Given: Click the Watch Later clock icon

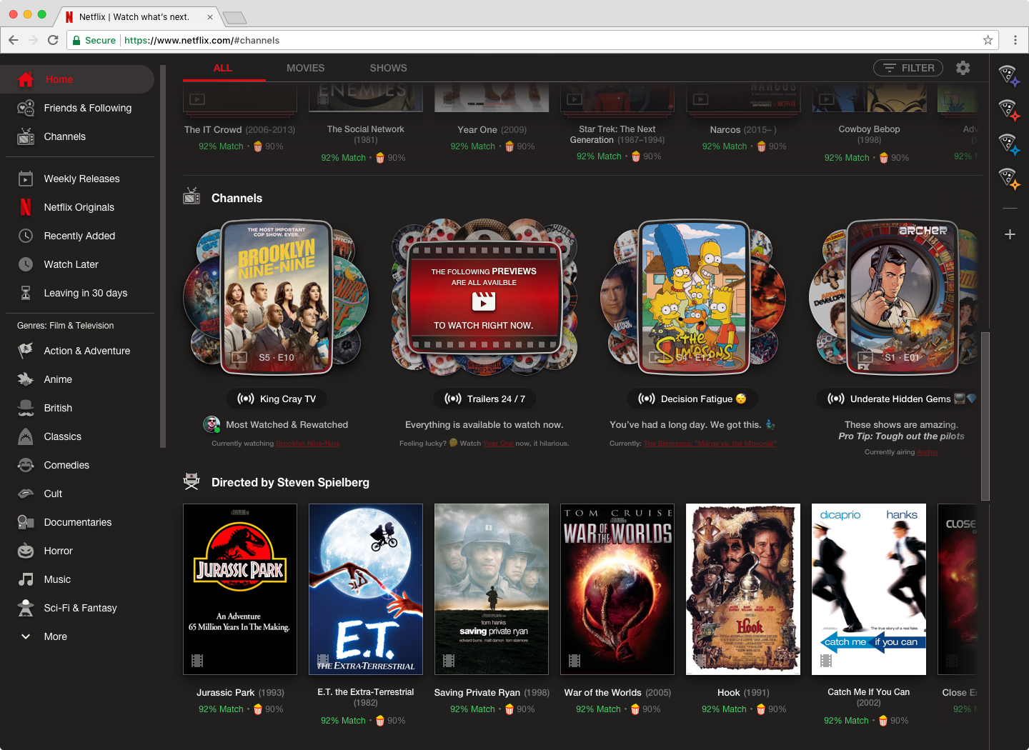Looking at the screenshot, I should pyautogui.click(x=26, y=264).
